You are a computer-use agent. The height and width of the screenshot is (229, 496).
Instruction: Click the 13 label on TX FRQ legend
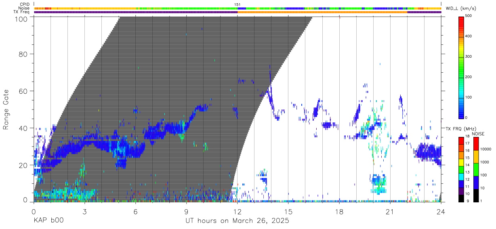[467, 172]
